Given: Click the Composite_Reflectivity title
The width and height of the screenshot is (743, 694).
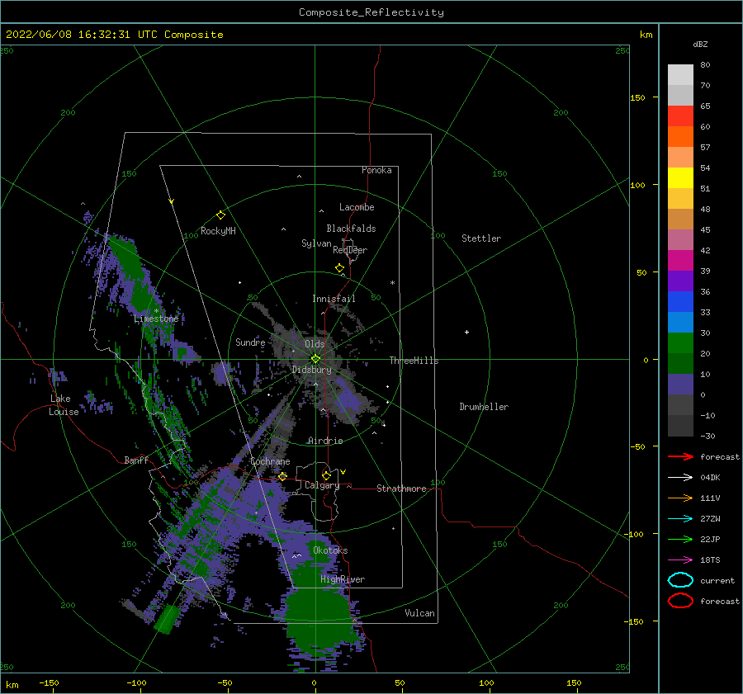Looking at the screenshot, I should click(371, 12).
